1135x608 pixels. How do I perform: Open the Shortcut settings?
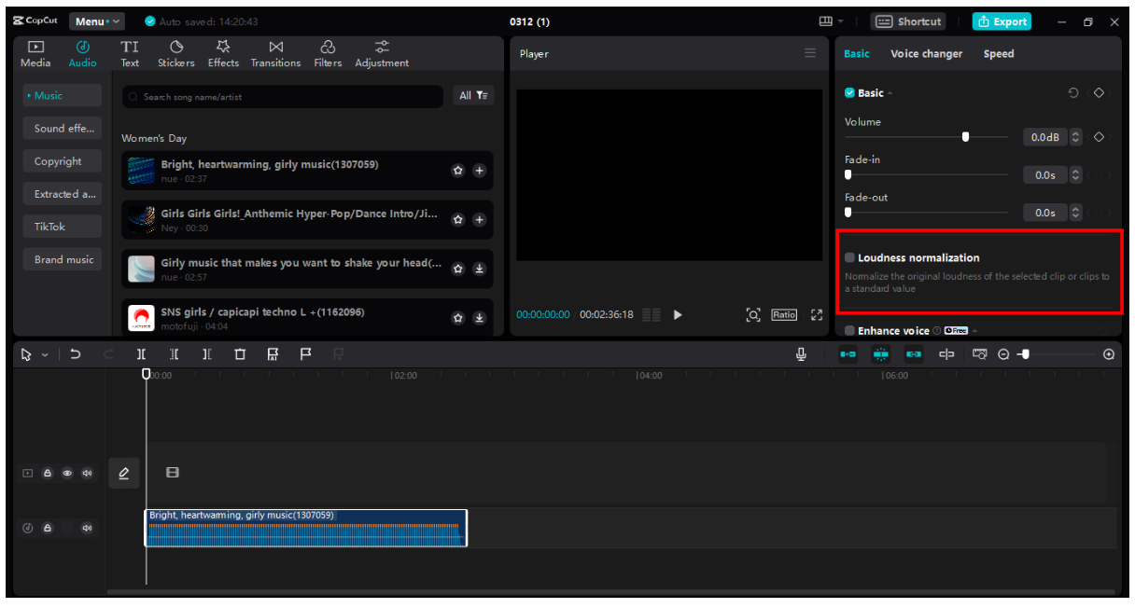tap(908, 21)
